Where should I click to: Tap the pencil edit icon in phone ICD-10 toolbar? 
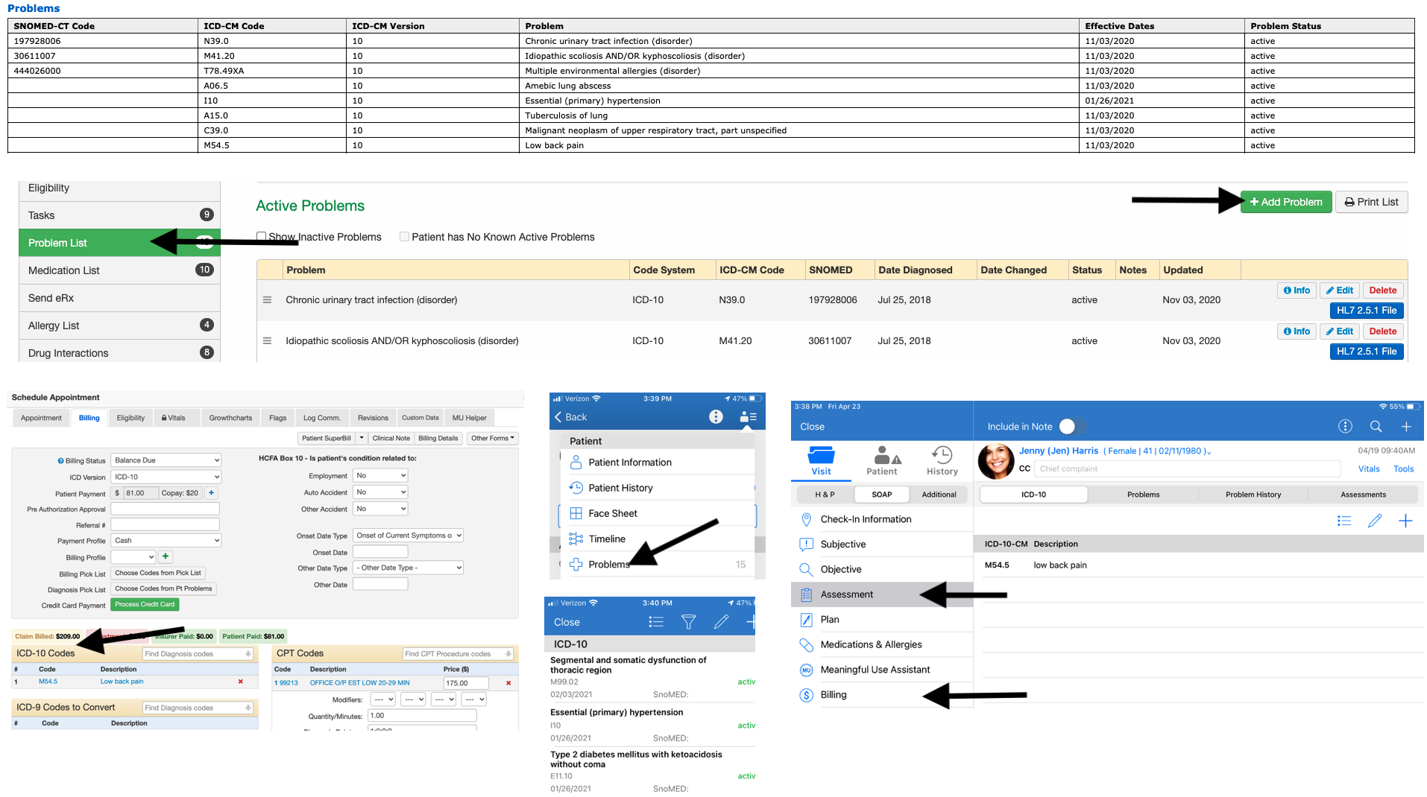(721, 622)
